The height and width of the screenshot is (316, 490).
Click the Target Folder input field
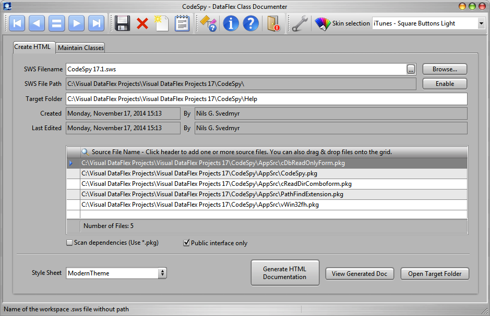coord(267,99)
